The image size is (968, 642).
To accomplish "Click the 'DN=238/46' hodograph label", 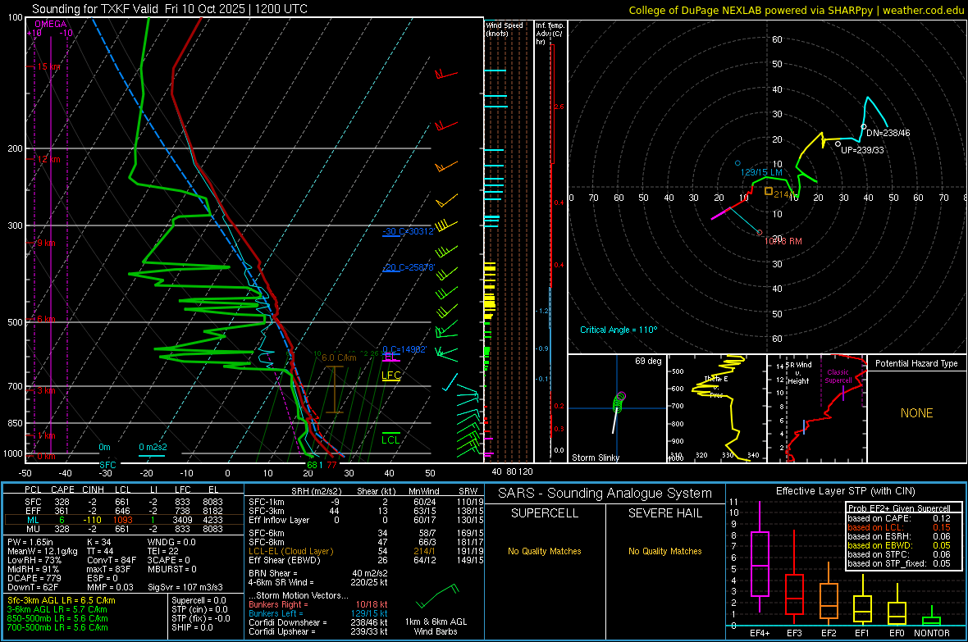I will (x=888, y=133).
